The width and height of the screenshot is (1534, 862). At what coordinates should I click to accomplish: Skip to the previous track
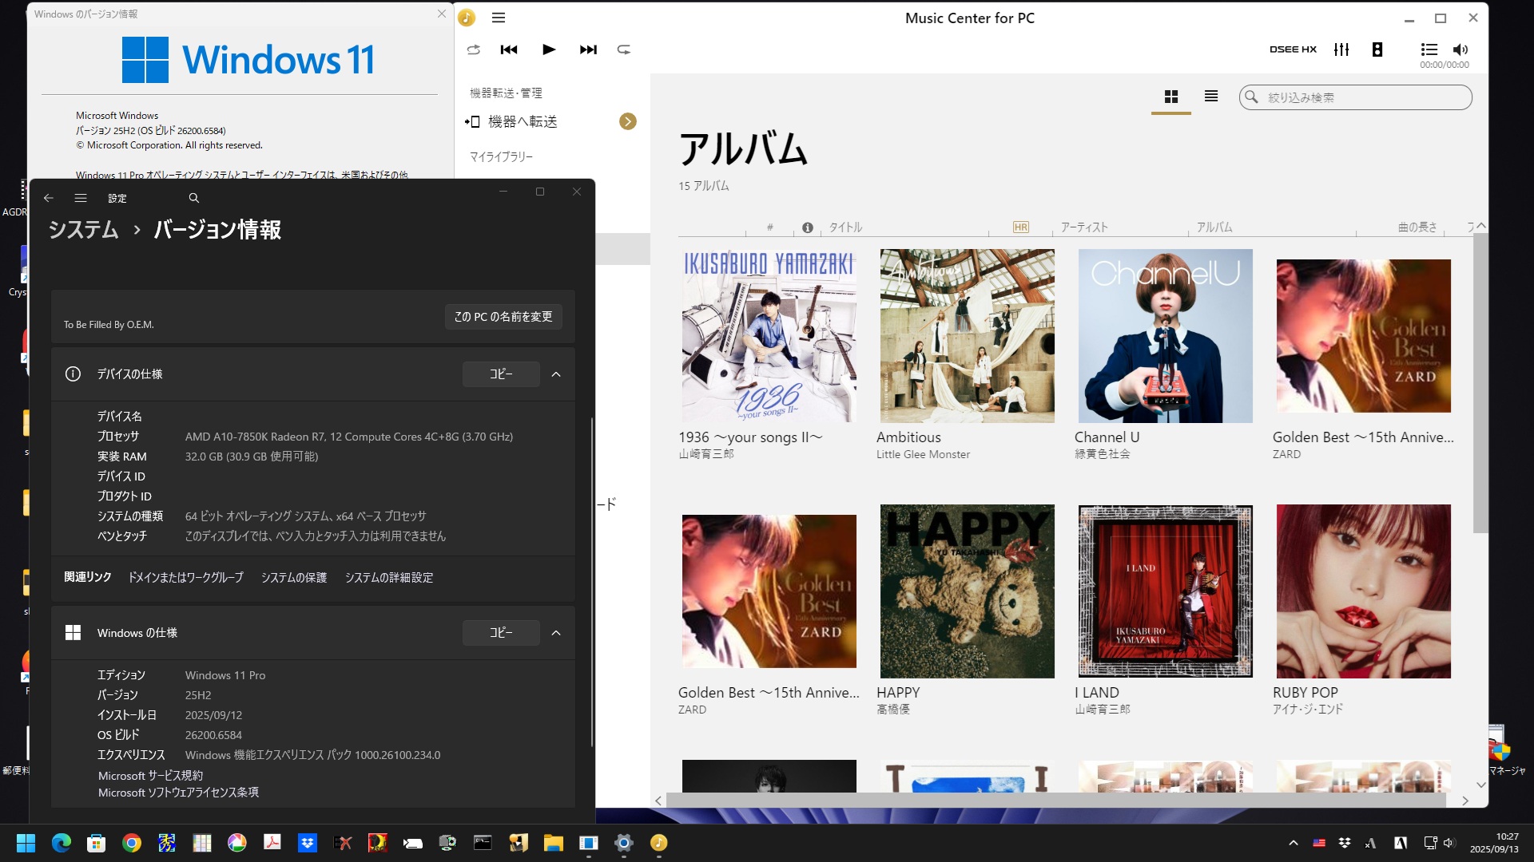tap(509, 49)
